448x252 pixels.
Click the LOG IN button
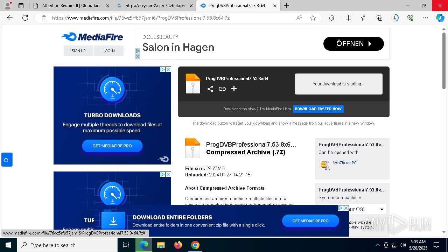[108, 51]
